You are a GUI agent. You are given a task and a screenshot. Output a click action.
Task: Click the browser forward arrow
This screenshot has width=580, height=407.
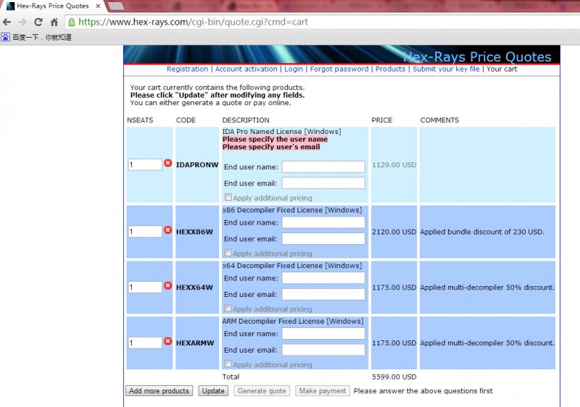point(22,22)
